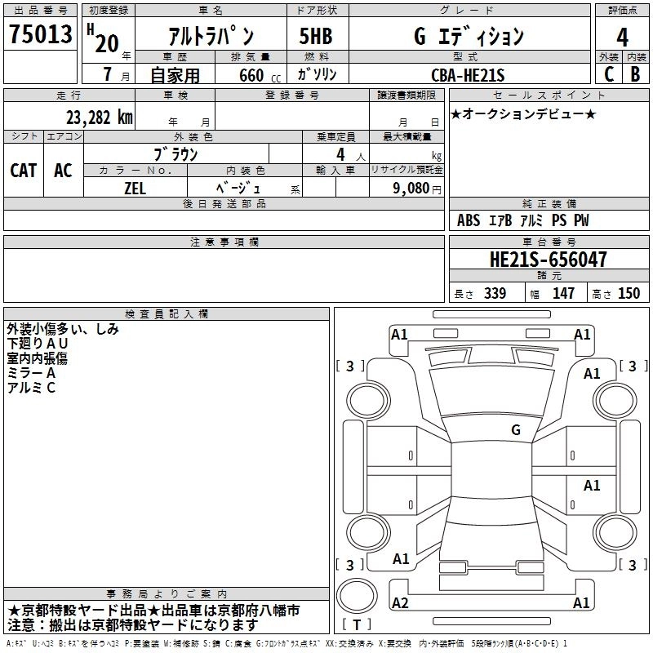Click grade G エディション

[x=469, y=36]
